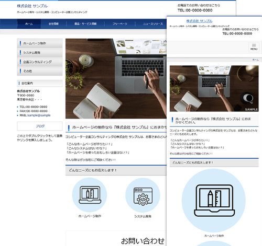Select その他 in the sidebar
Viewport: 262px width, 246px height.
pos(40,71)
